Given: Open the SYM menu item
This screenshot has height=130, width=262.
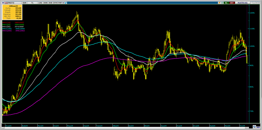Looking at the screenshot, I should coord(55,3).
